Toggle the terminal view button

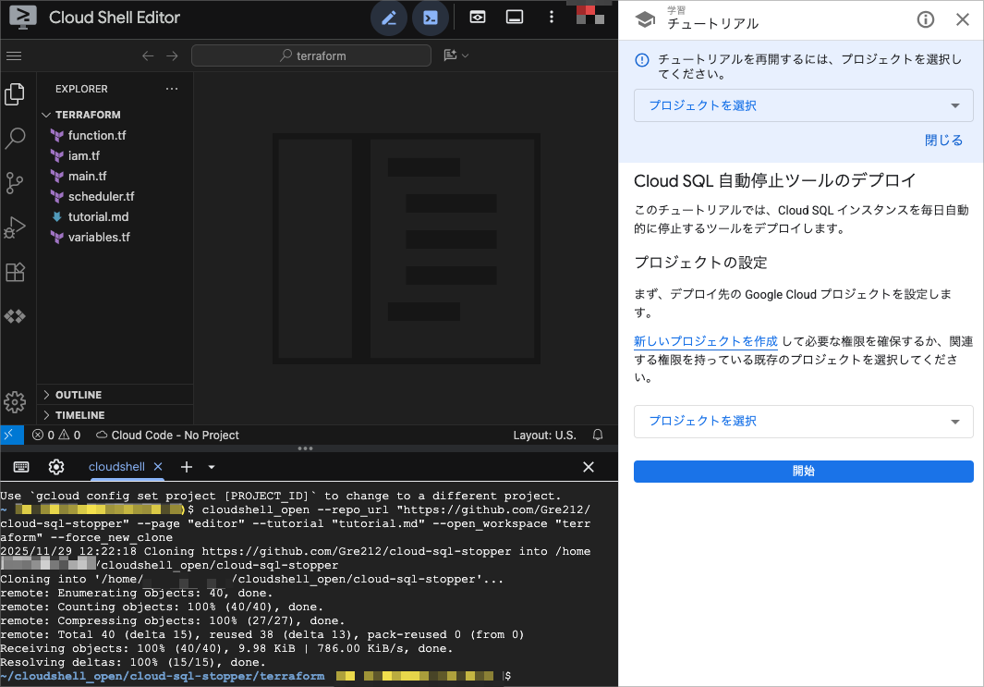(430, 18)
